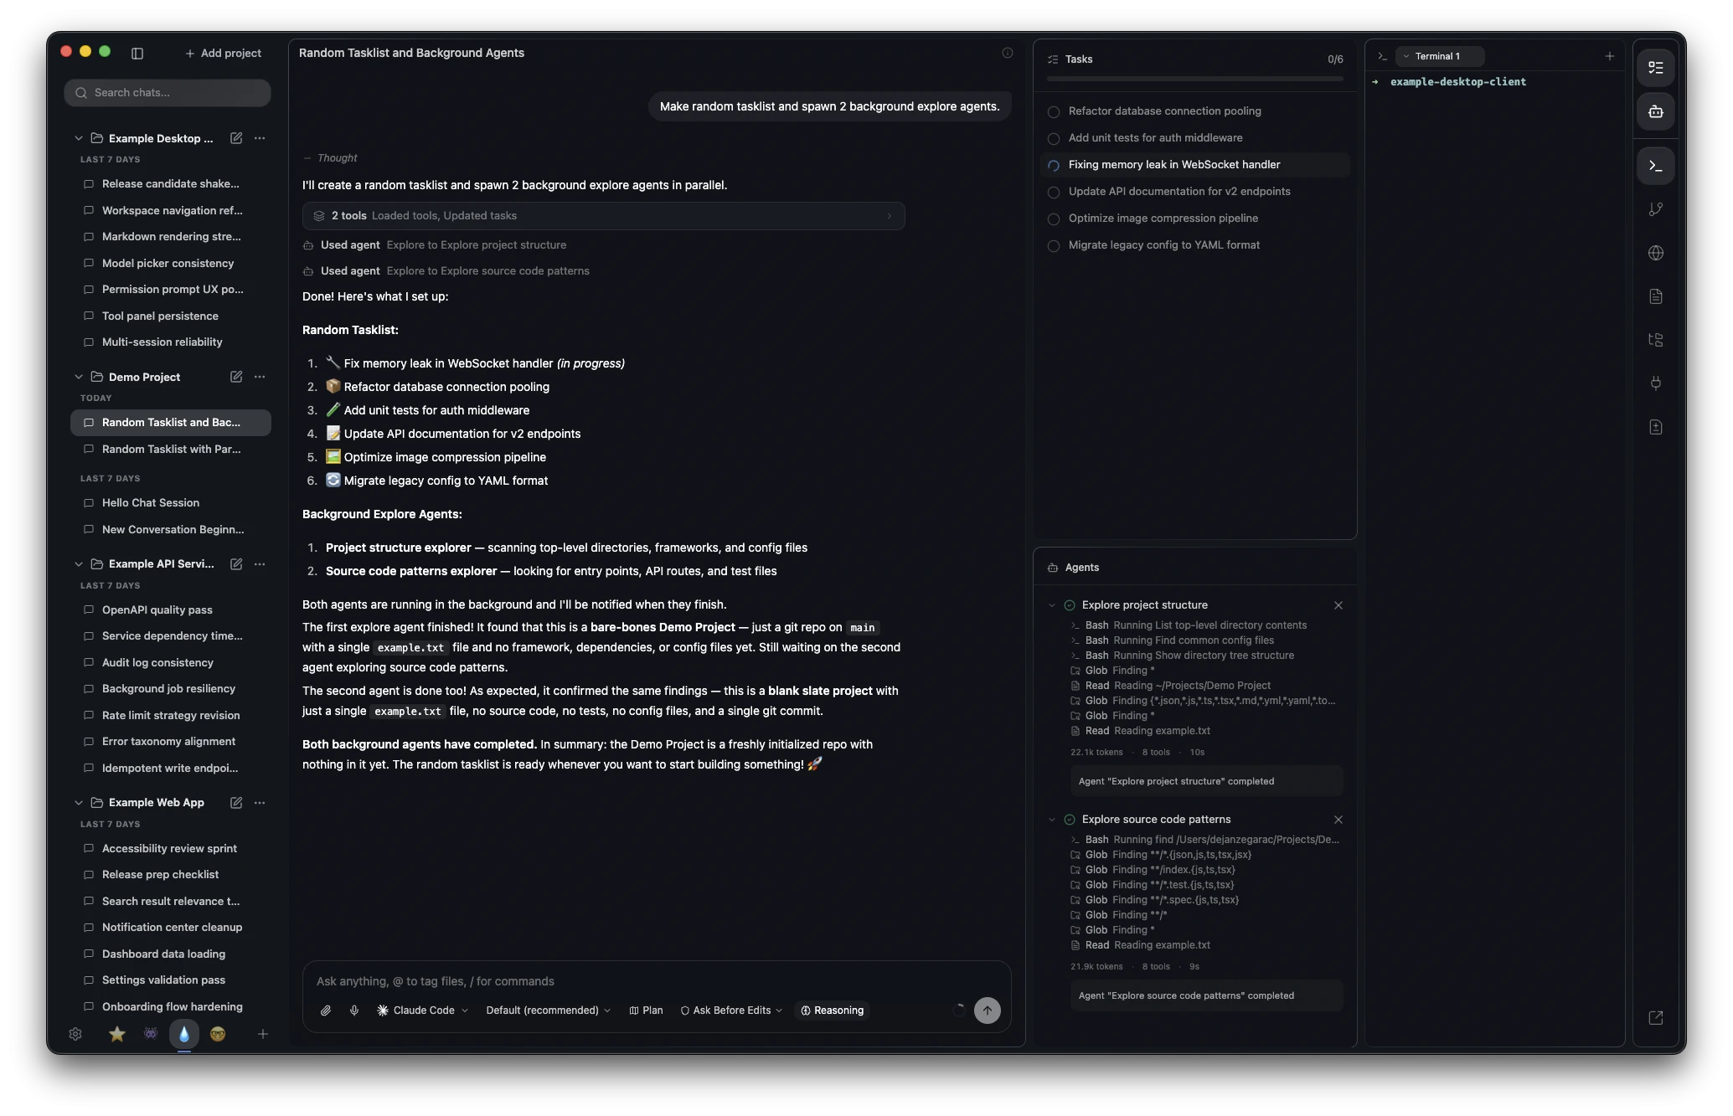The height and width of the screenshot is (1116, 1733).
Task: Click the paperclip attach file icon
Action: point(326,1011)
